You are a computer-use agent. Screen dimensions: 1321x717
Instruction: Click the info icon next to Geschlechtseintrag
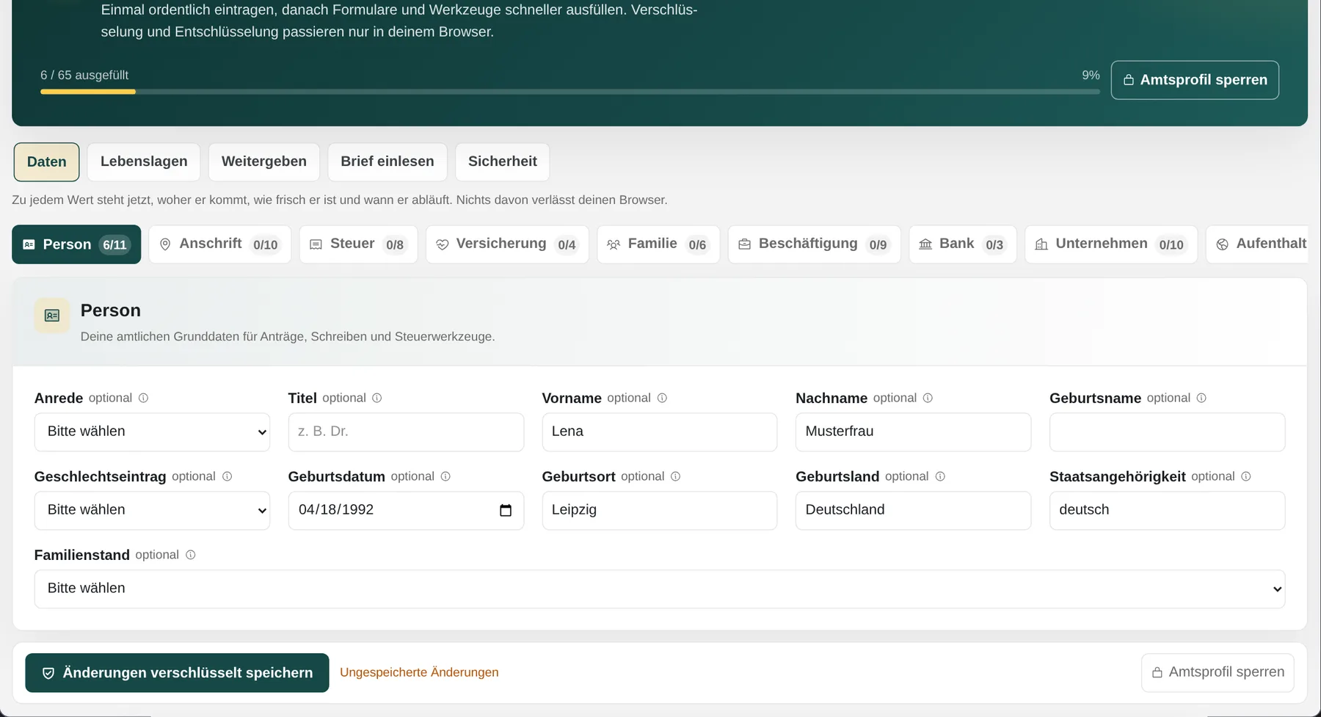[x=228, y=476]
